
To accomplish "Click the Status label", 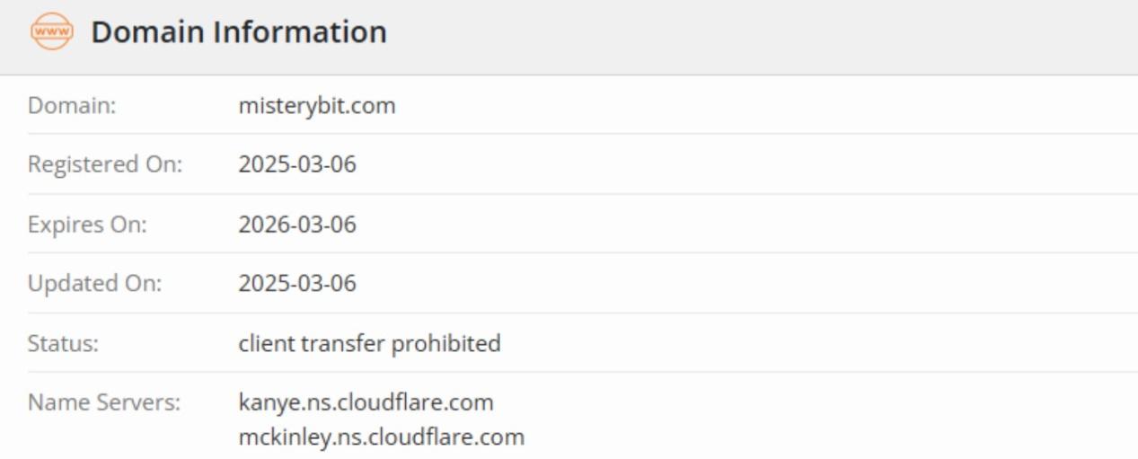I will point(63,343).
